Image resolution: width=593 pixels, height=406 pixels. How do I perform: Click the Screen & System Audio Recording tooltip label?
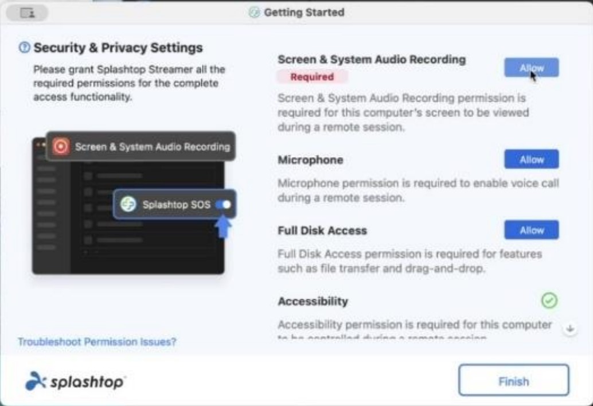click(x=153, y=147)
